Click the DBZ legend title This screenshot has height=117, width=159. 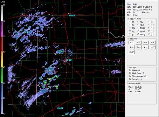(x=3, y=2)
